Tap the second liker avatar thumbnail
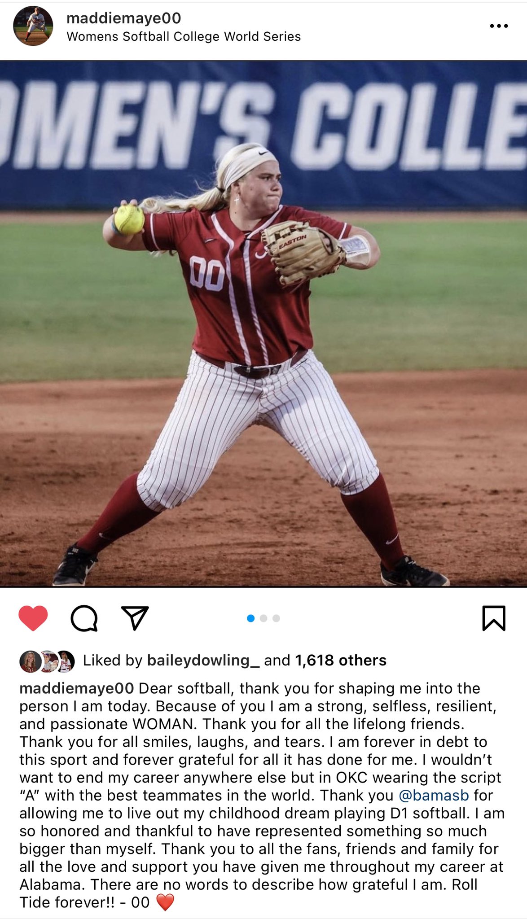This screenshot has width=527, height=919. click(x=48, y=661)
